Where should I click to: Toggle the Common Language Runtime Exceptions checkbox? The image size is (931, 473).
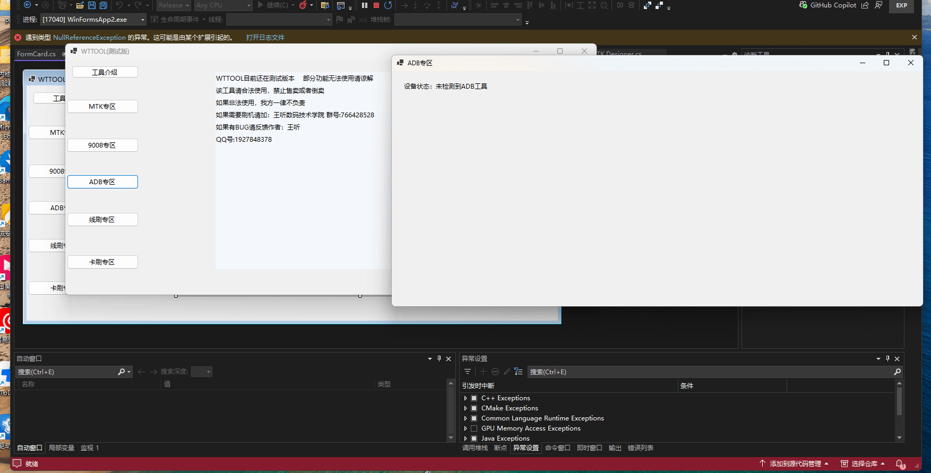474,418
